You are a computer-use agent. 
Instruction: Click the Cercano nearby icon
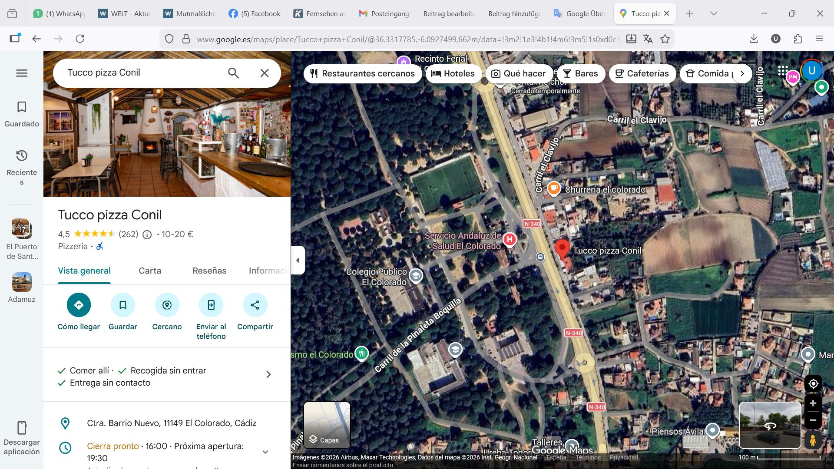coord(167,305)
